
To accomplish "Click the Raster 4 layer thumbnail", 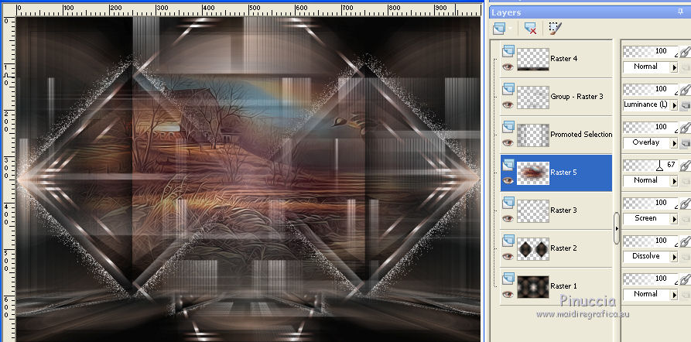I will (533, 60).
